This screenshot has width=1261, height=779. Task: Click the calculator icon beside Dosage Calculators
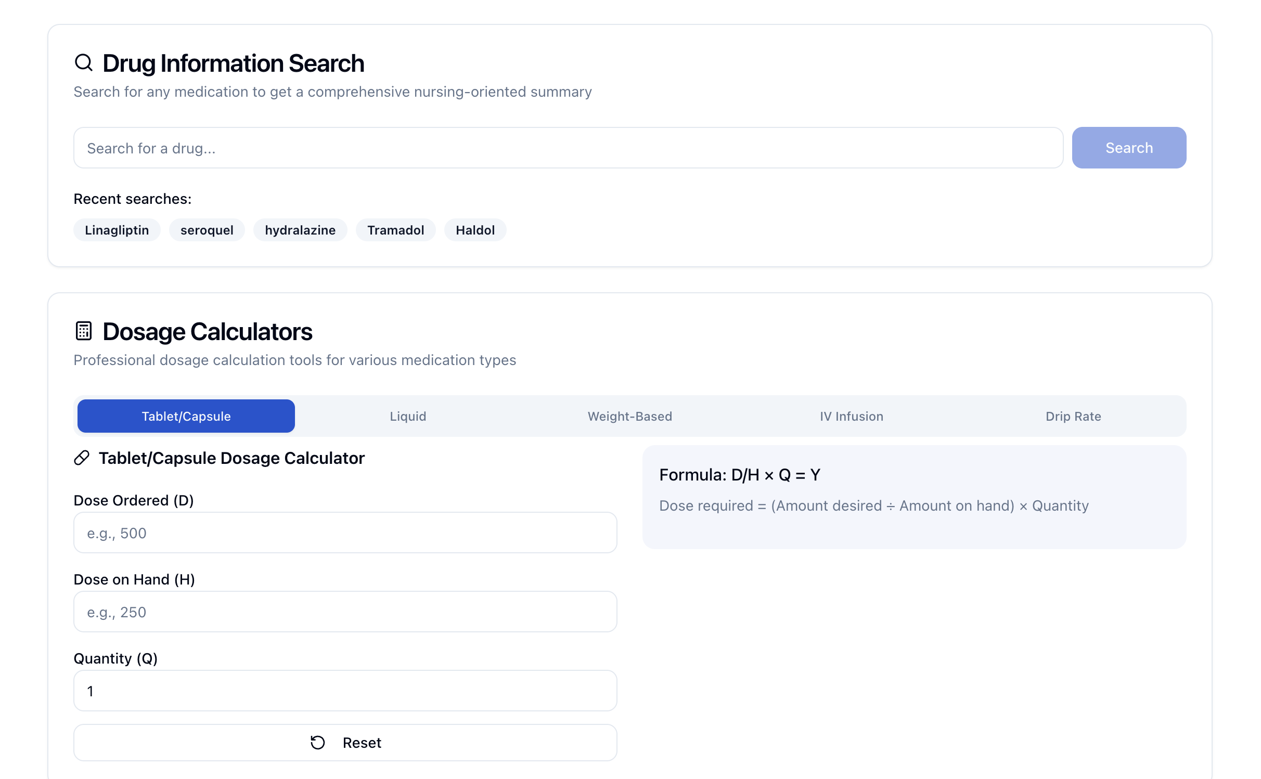click(x=83, y=331)
